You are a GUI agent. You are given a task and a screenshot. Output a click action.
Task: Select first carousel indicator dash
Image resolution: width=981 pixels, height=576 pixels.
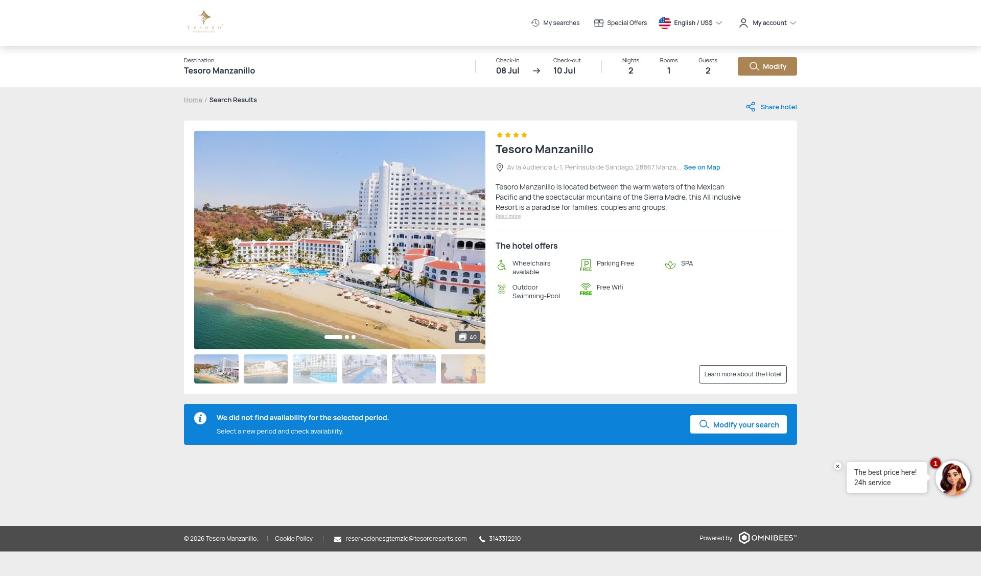click(x=333, y=337)
